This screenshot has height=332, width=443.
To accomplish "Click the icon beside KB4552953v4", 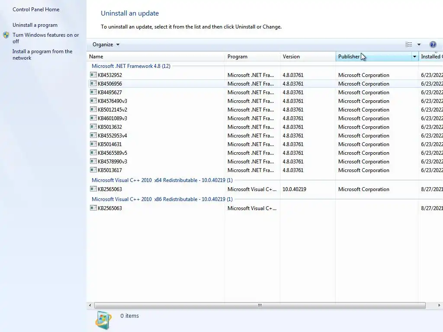I will coord(93,135).
